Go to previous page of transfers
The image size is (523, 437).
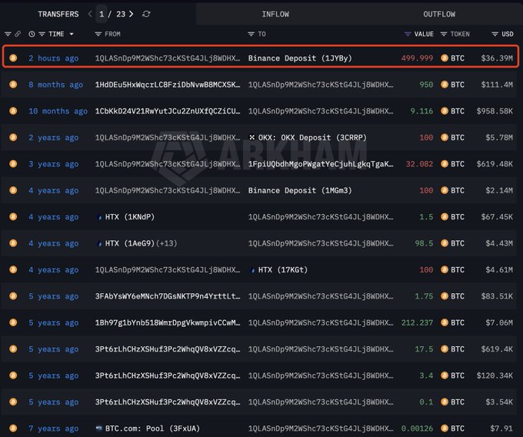tap(90, 14)
